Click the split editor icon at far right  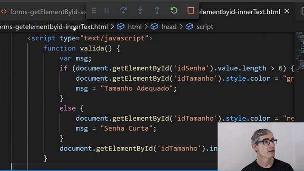(x=303, y=11)
